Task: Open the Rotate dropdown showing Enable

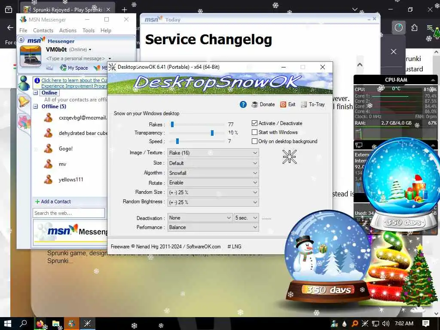Action: pyautogui.click(x=213, y=183)
